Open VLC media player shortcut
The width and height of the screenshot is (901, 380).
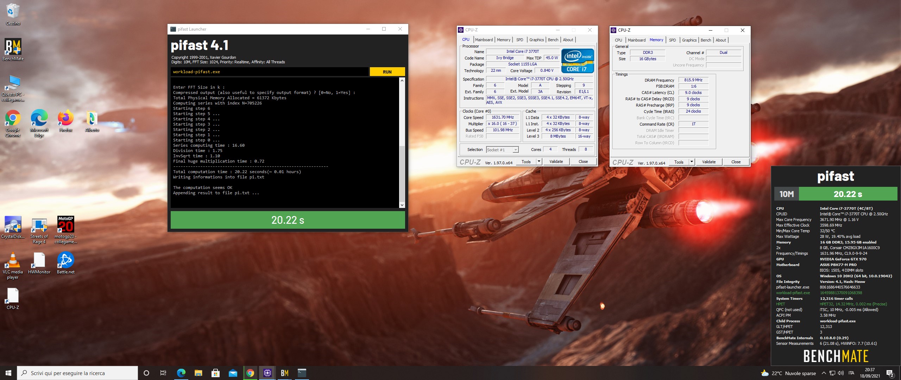click(x=13, y=266)
